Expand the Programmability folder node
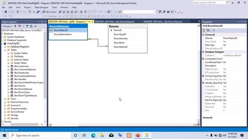The width and height of the screenshot is (248, 139). (x=5, y=109)
